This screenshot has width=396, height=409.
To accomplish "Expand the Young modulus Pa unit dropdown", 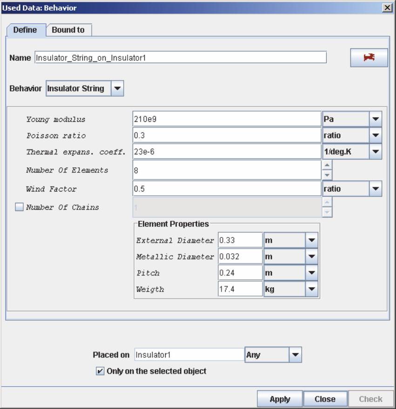I will pos(376,119).
